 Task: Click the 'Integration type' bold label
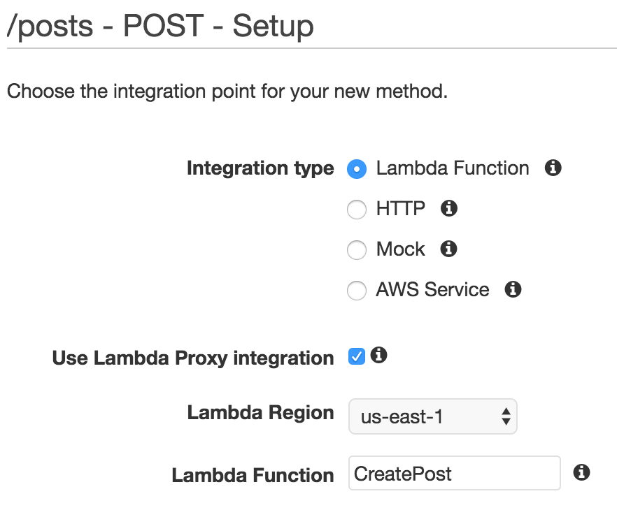coord(260,169)
